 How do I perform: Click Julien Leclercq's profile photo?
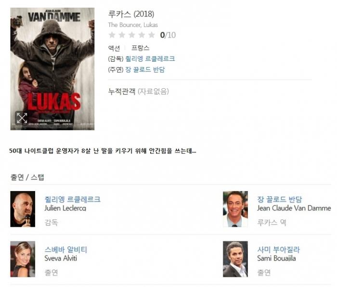click(23, 209)
